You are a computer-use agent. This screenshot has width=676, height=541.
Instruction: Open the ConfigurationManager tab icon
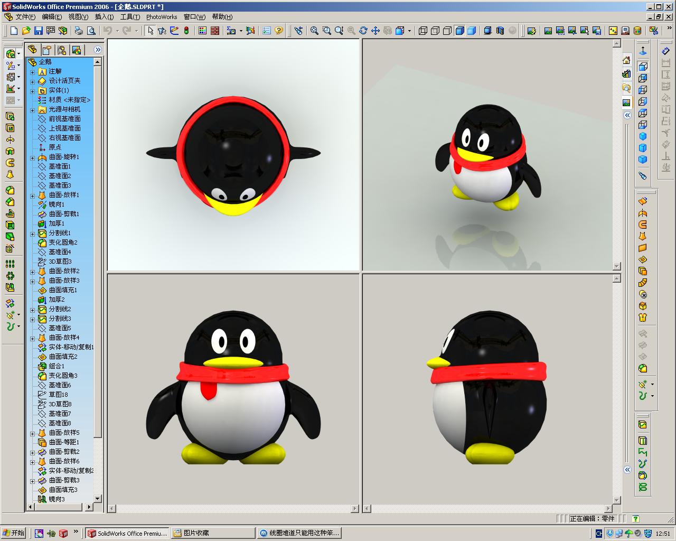click(x=62, y=50)
